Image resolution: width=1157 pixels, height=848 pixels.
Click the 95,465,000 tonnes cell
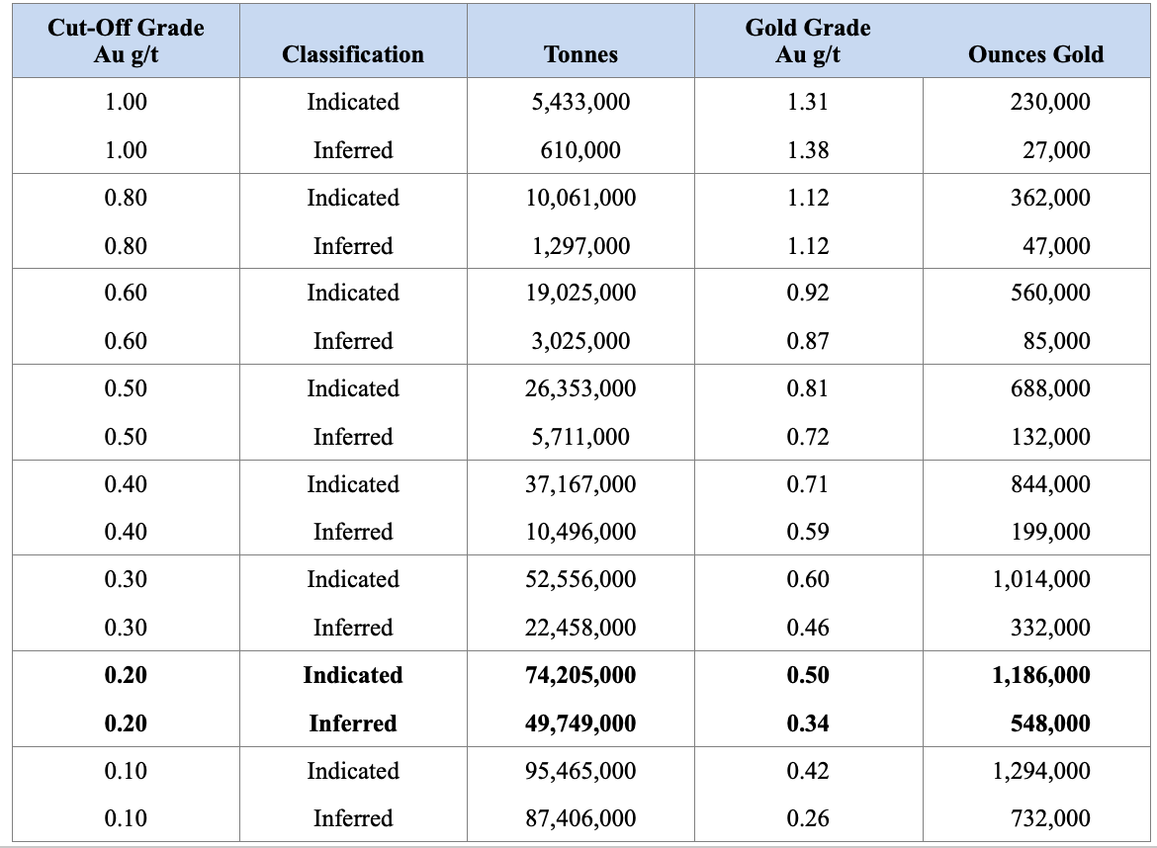click(x=580, y=771)
